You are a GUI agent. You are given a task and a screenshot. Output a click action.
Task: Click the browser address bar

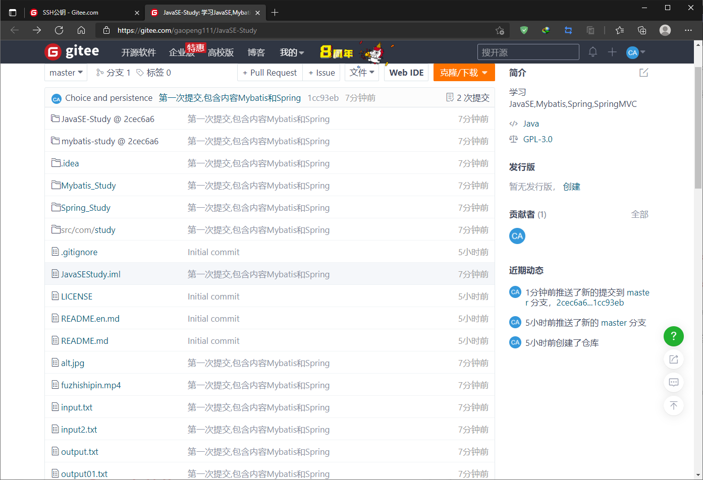click(302, 30)
